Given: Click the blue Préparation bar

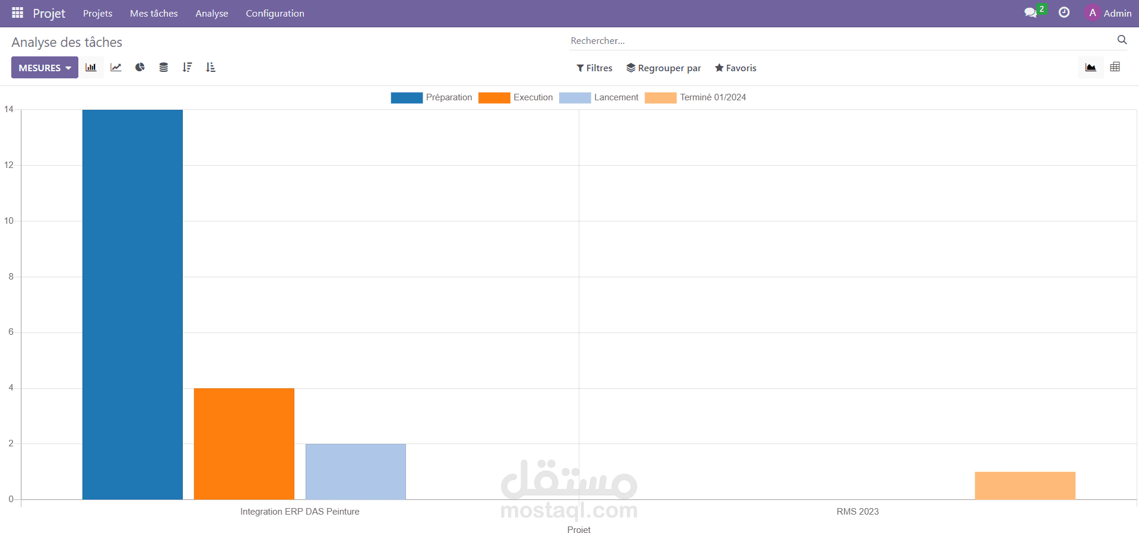Looking at the screenshot, I should pyautogui.click(x=132, y=304).
